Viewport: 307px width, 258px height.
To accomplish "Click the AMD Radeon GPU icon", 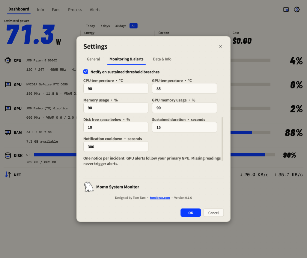I will [8, 108].
